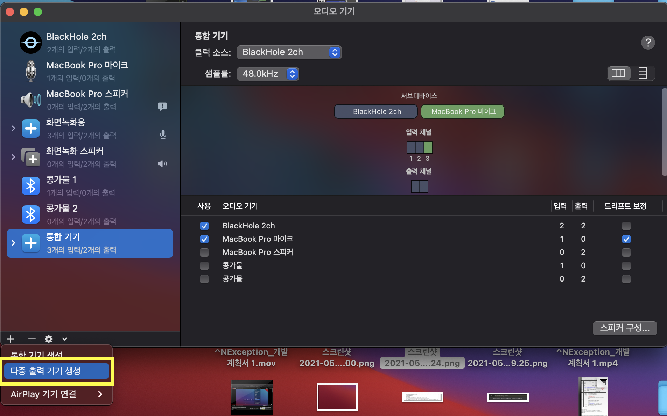Switch to horizontal column layout view
667x416 pixels.
pyautogui.click(x=618, y=73)
